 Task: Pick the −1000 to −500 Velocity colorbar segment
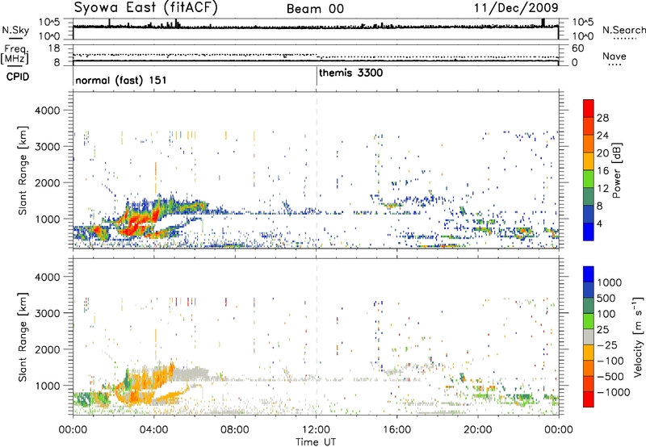pyautogui.click(x=589, y=383)
